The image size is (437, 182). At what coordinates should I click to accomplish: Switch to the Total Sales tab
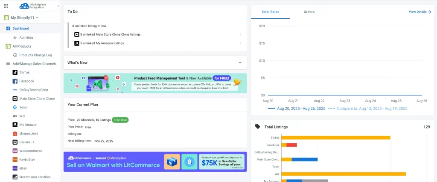click(x=270, y=12)
